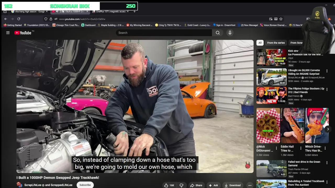
Task: Subscribe to ScrapLifeLee channel
Action: pos(85,185)
